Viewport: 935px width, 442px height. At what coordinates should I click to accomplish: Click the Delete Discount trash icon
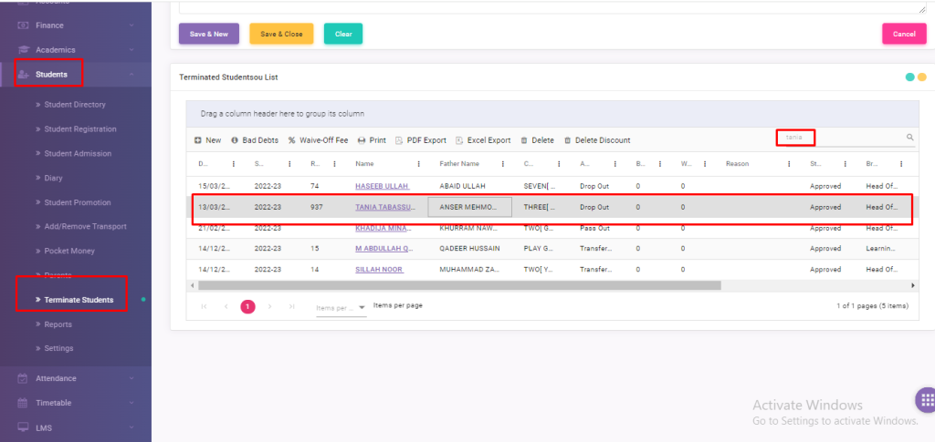[x=567, y=140]
